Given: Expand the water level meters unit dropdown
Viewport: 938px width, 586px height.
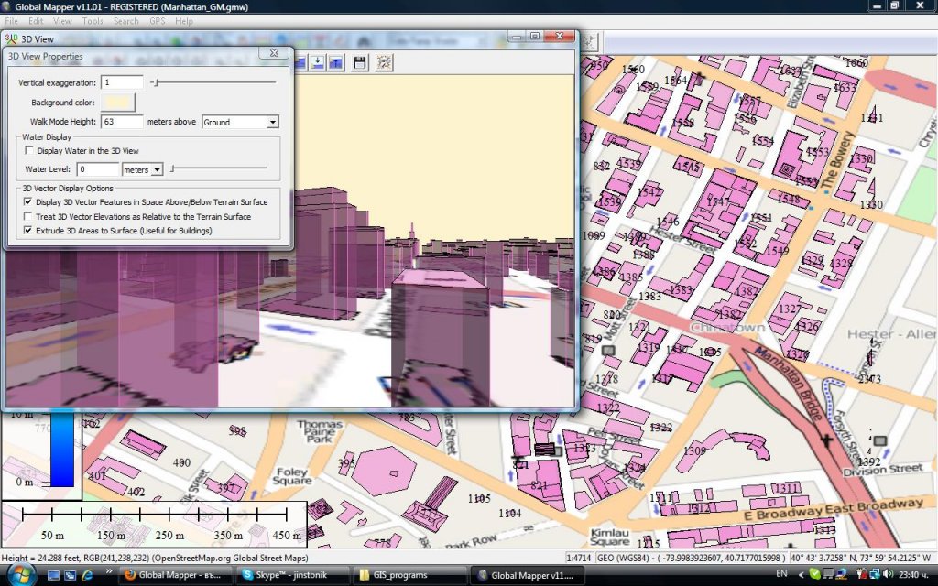Looking at the screenshot, I should tap(157, 169).
